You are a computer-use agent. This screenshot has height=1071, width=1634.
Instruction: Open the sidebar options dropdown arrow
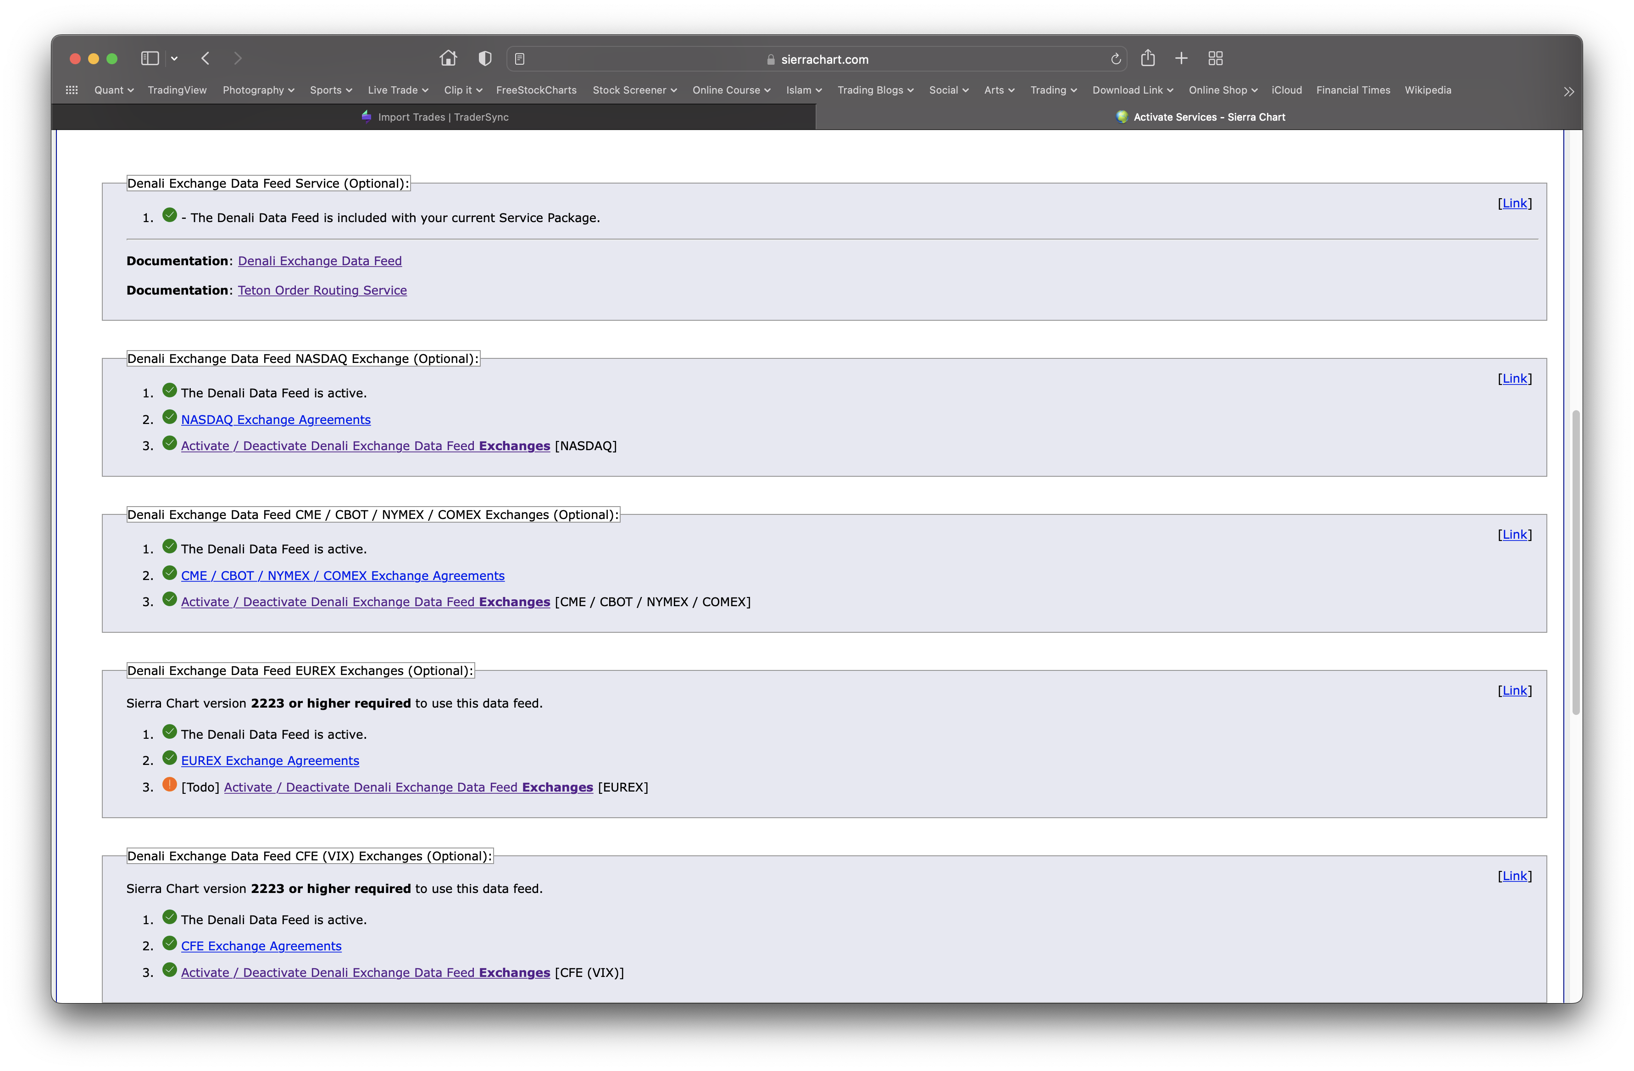coord(174,58)
